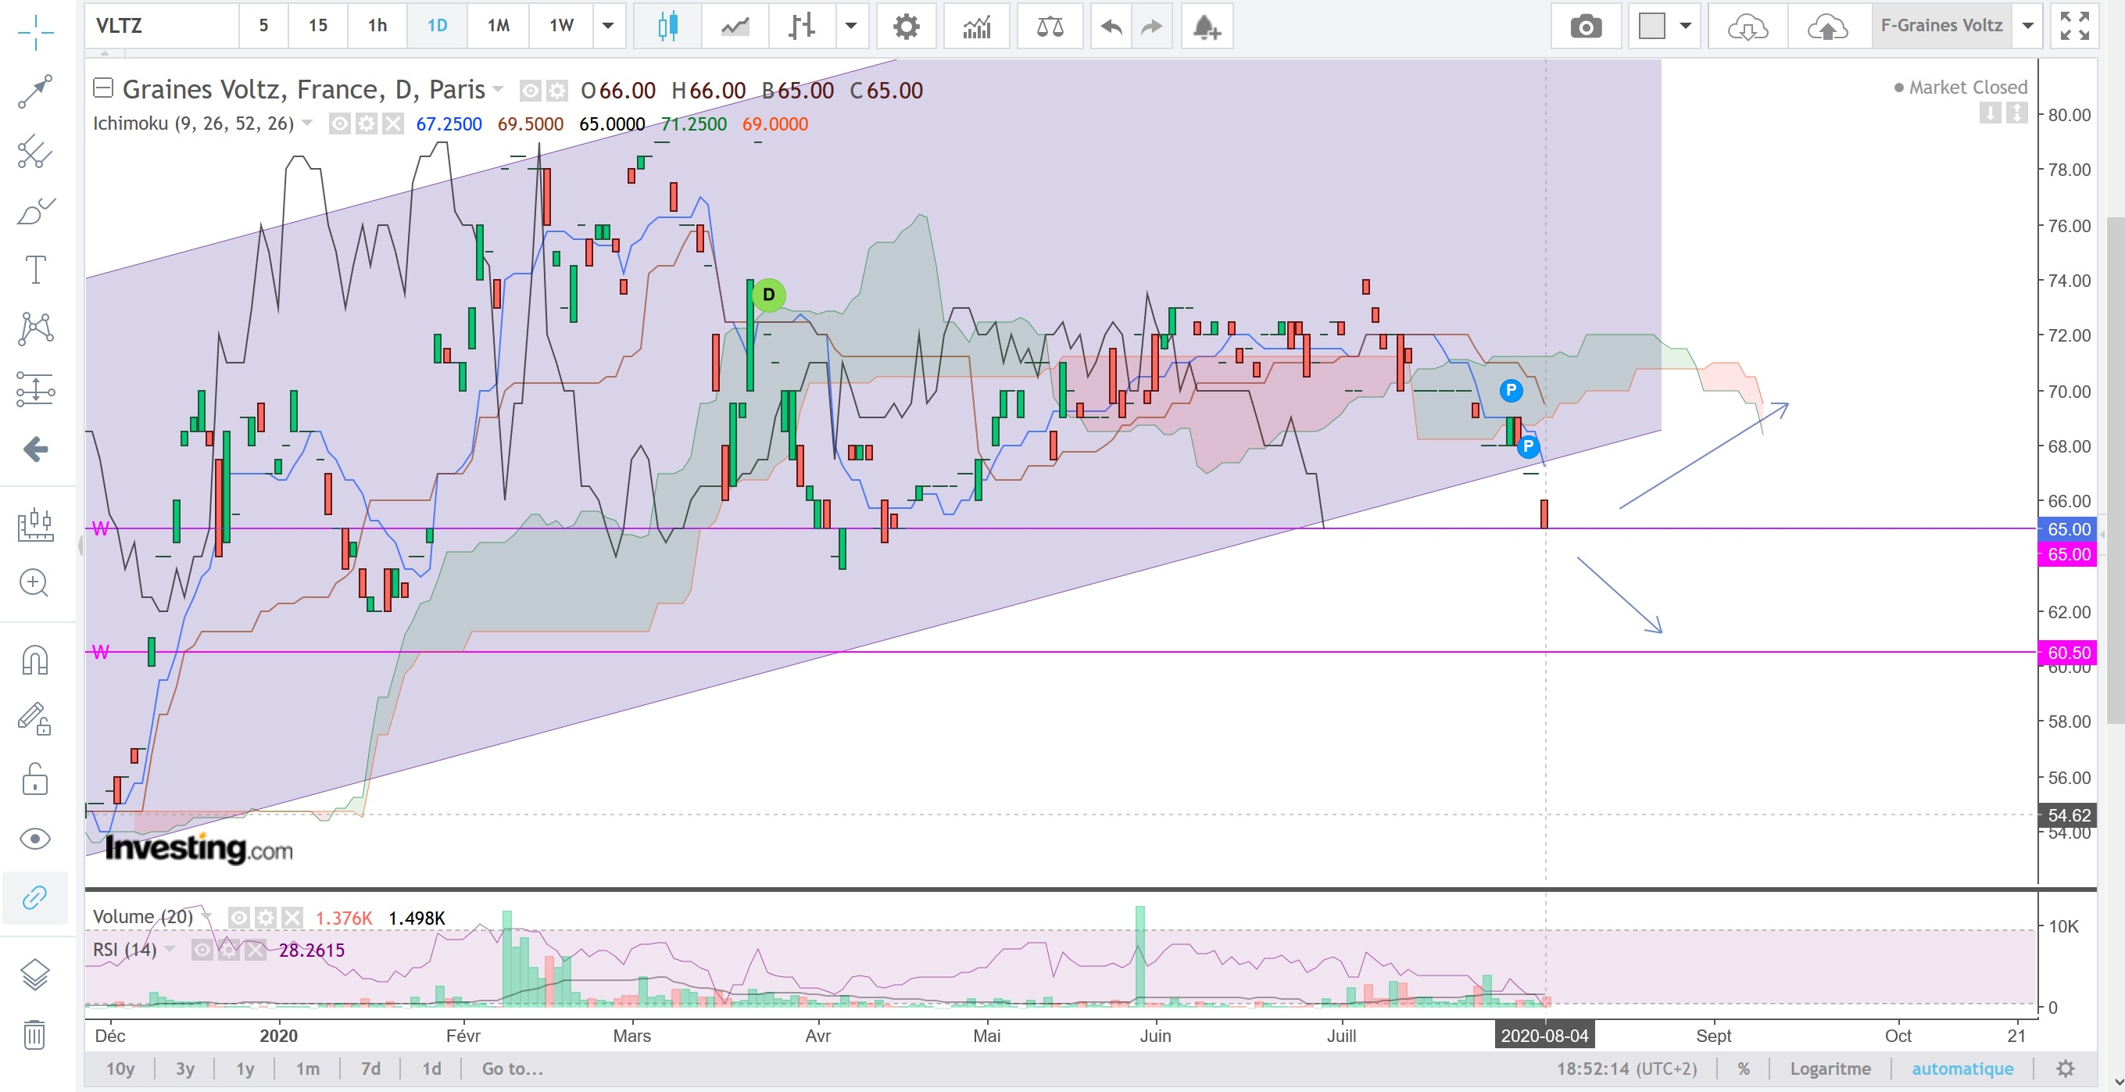This screenshot has width=2125, height=1092.
Task: Toggle RSI indicator visibility eye
Action: click(x=202, y=951)
